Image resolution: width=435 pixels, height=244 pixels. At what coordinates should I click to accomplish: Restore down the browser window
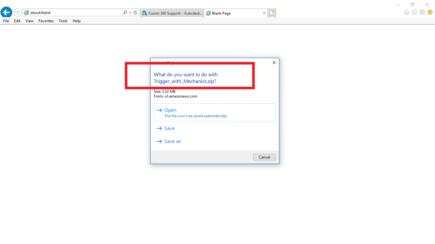tap(412, 4)
